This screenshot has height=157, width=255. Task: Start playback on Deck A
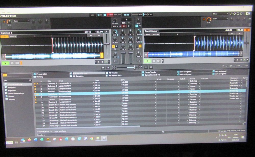(x=6, y=63)
